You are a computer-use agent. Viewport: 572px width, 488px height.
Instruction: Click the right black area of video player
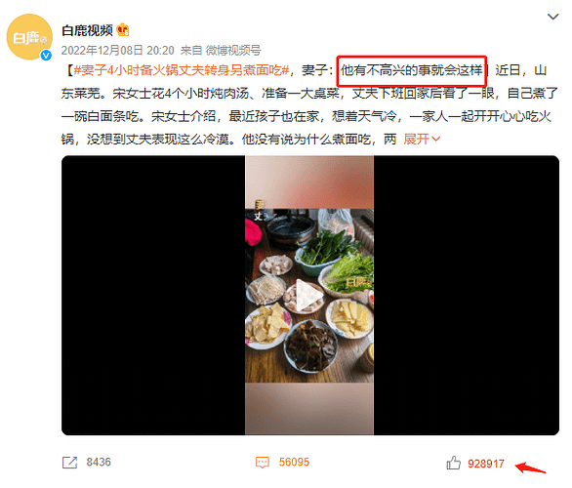467,295
